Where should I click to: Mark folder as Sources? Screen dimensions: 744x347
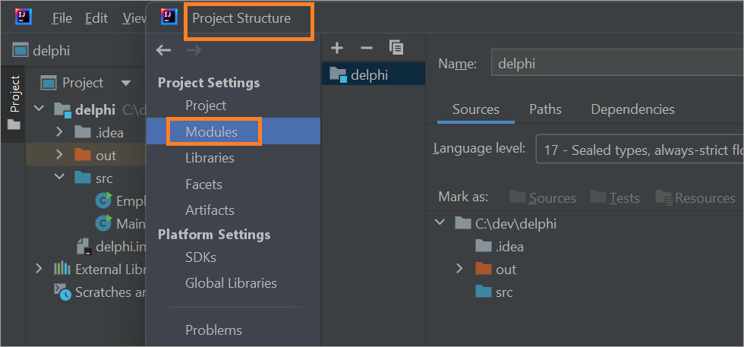click(543, 197)
